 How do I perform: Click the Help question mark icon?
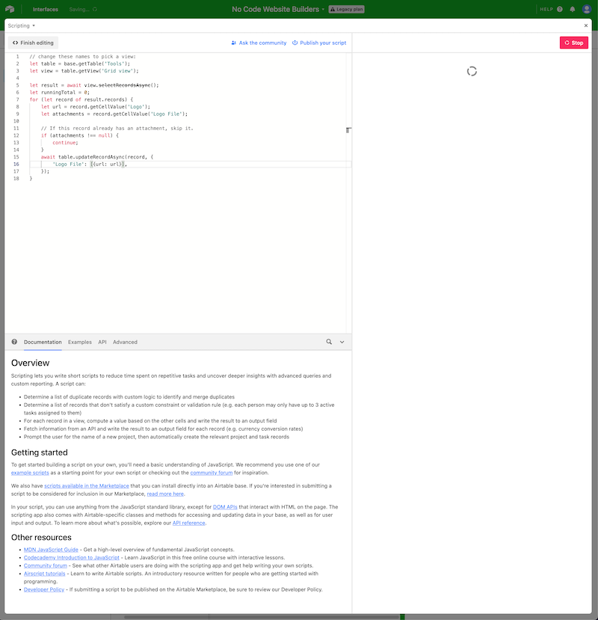(x=560, y=9)
